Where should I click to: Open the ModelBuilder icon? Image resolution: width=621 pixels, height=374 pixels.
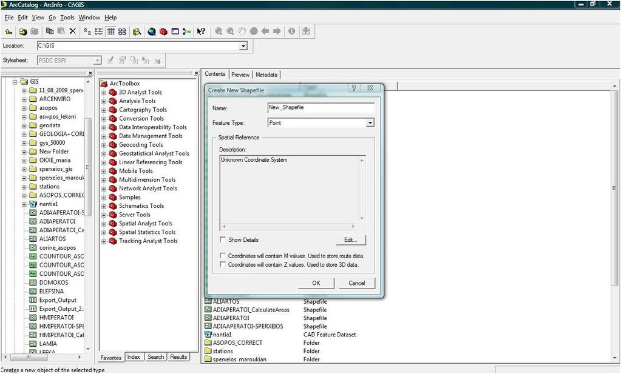point(186,32)
